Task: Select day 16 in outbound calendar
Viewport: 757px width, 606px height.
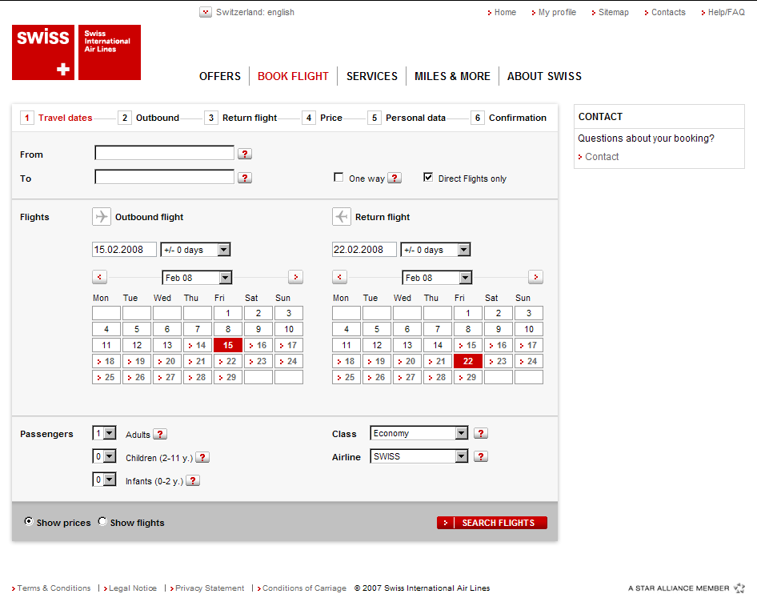Action: pos(258,345)
